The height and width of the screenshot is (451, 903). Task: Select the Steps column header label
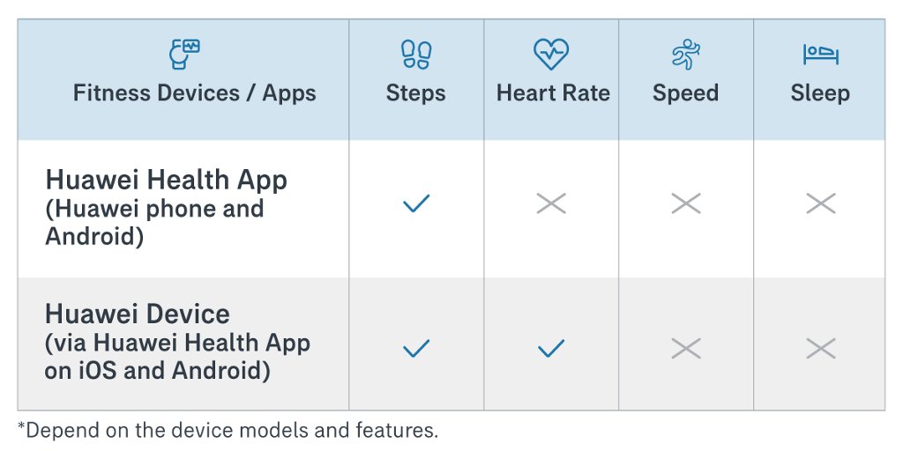pos(416,93)
